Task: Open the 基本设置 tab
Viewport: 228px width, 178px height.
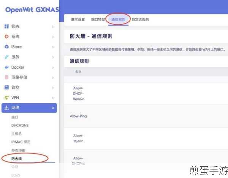Action: click(78, 19)
